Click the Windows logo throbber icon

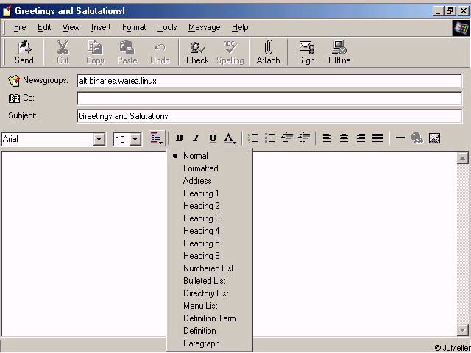click(461, 28)
